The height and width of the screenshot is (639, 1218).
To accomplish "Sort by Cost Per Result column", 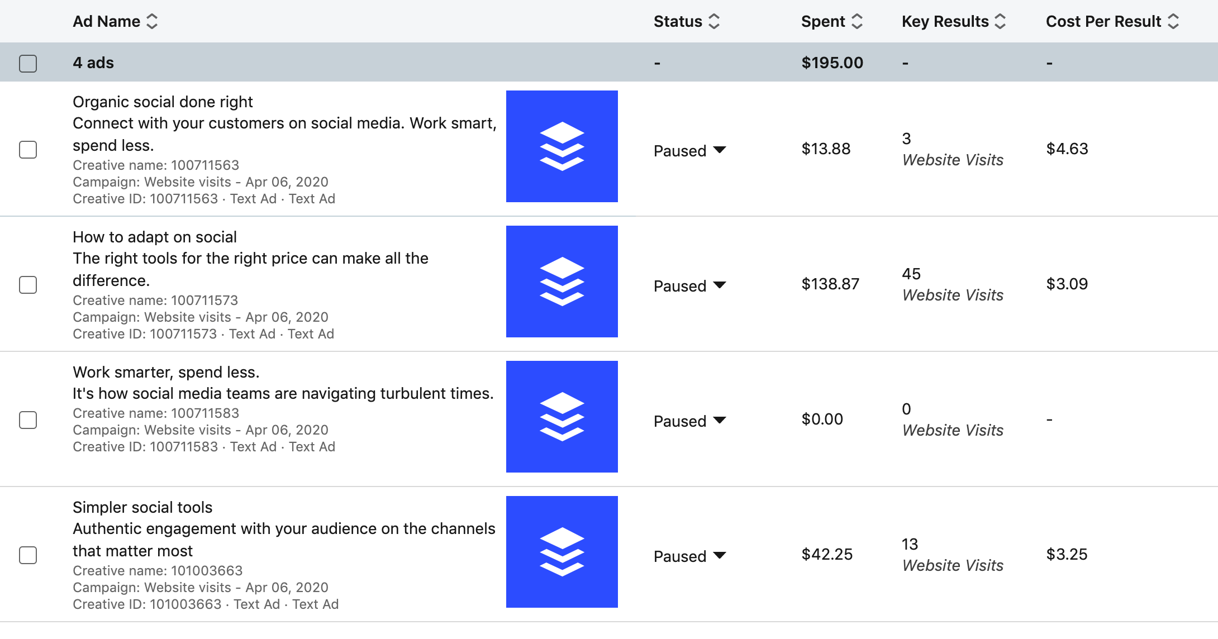I will 1173,21.
